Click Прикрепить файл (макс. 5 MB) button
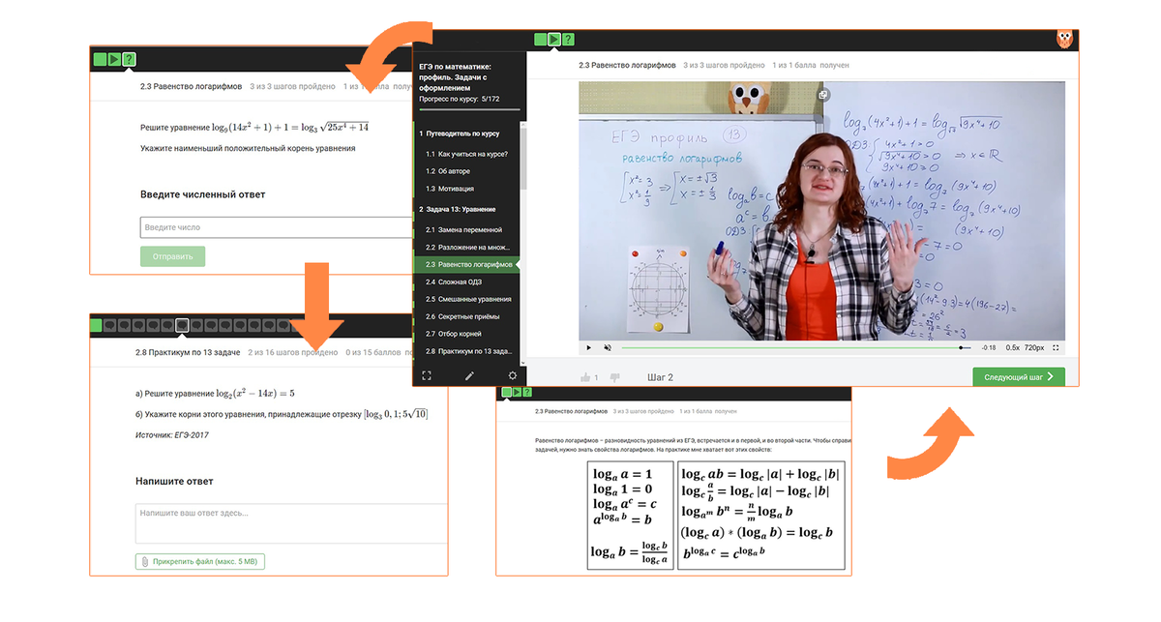The width and height of the screenshot is (1161, 622). point(200,561)
